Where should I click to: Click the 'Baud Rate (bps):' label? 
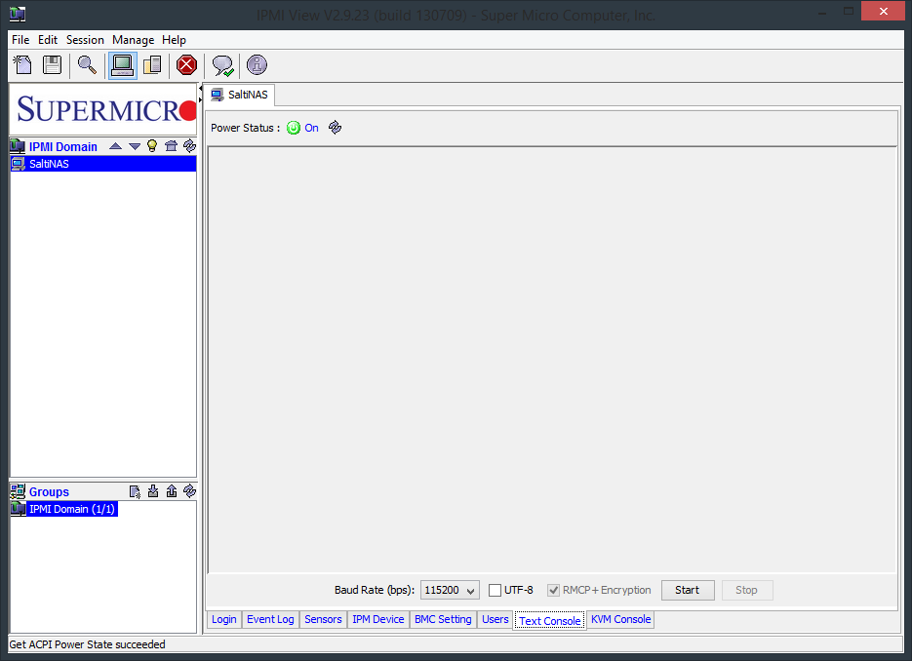tap(375, 590)
